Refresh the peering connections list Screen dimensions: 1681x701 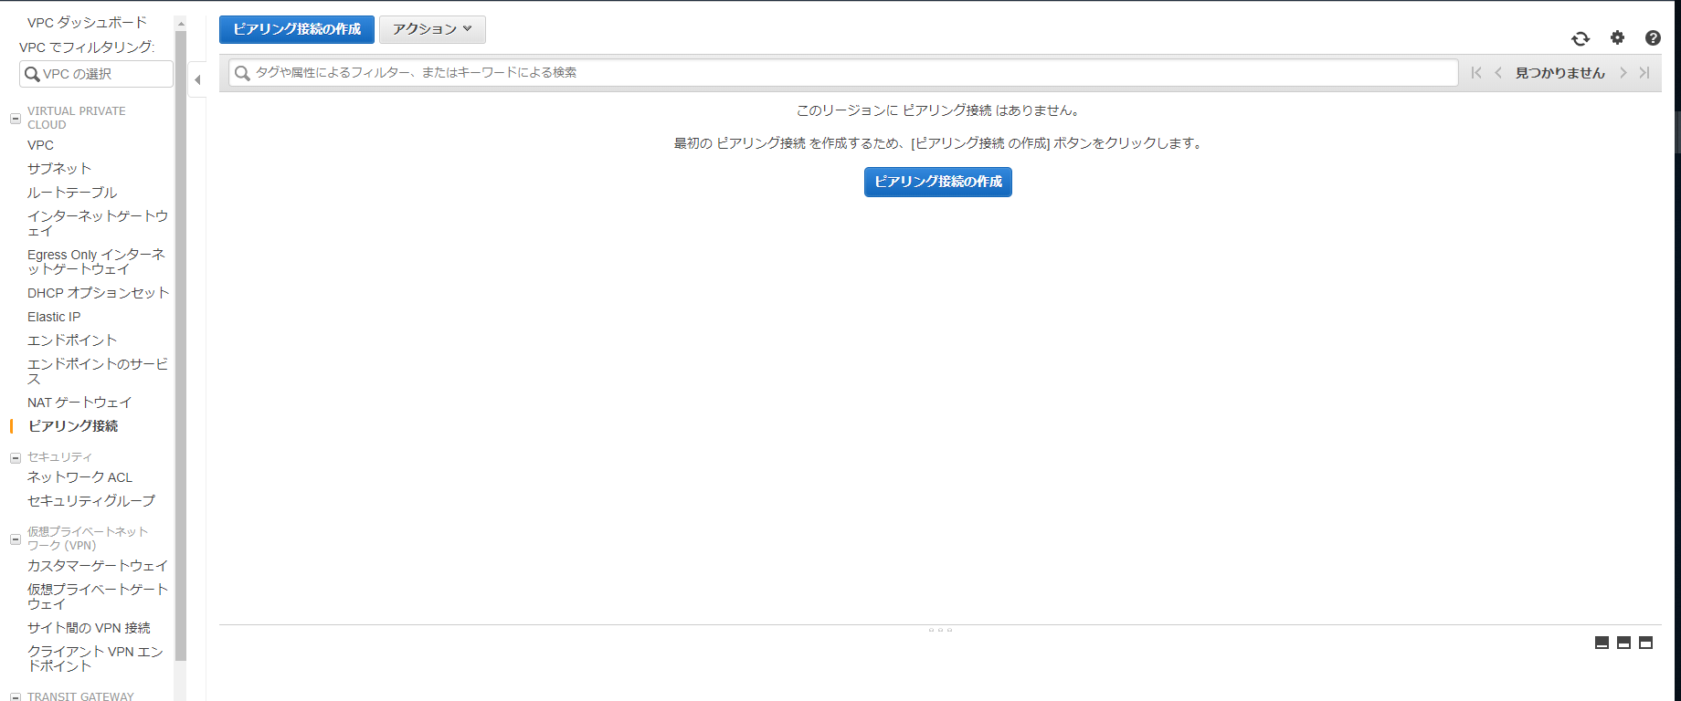click(1581, 38)
